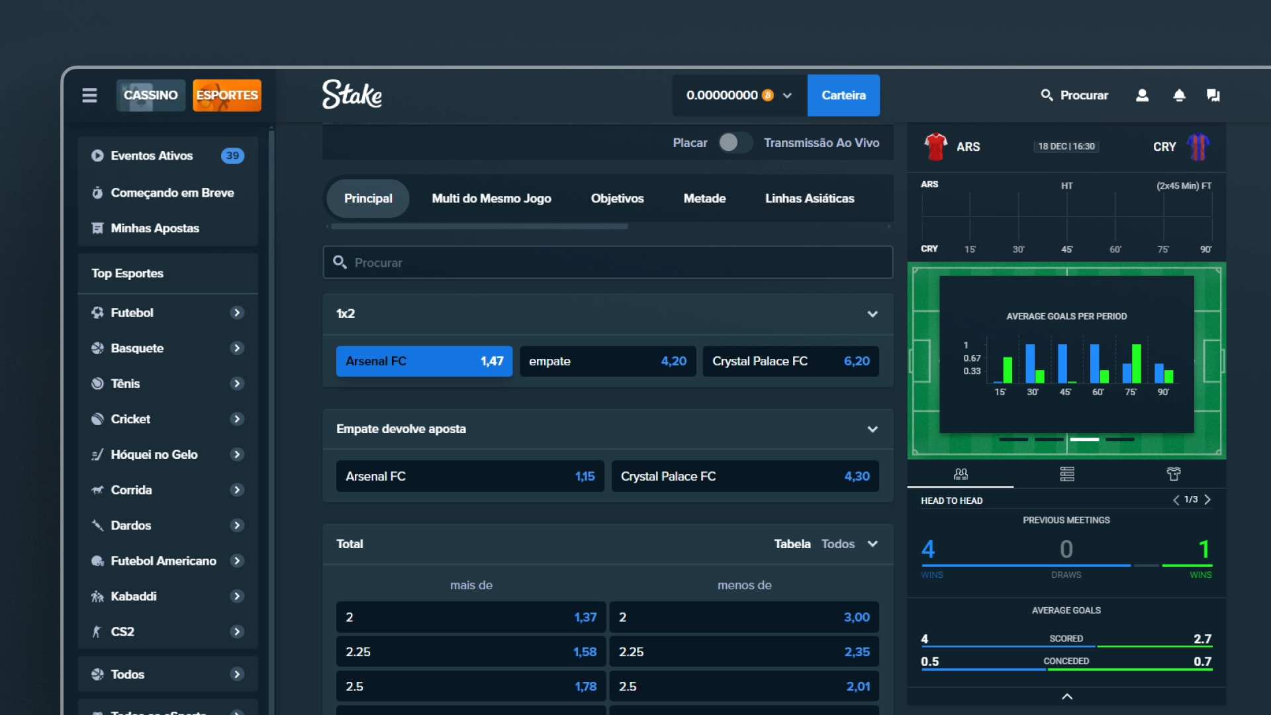Screen dimensions: 1271x715
Task: Open notifications bell
Action: click(x=1179, y=95)
